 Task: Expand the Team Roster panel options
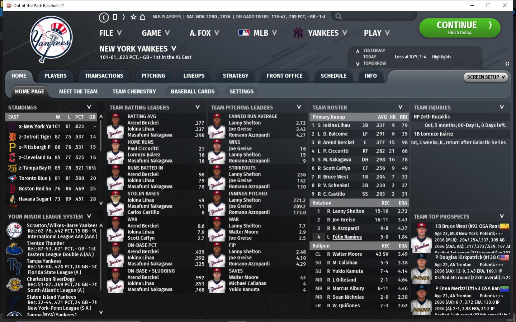pyautogui.click(x=401, y=107)
